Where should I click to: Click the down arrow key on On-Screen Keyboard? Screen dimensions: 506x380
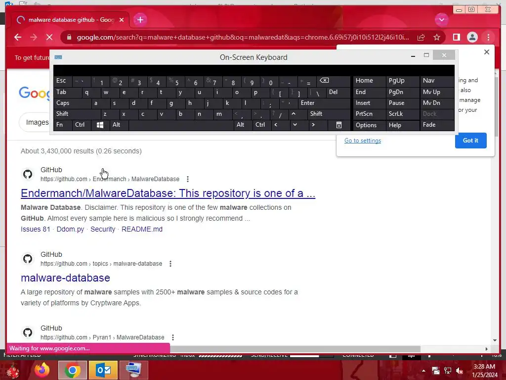pos(295,125)
